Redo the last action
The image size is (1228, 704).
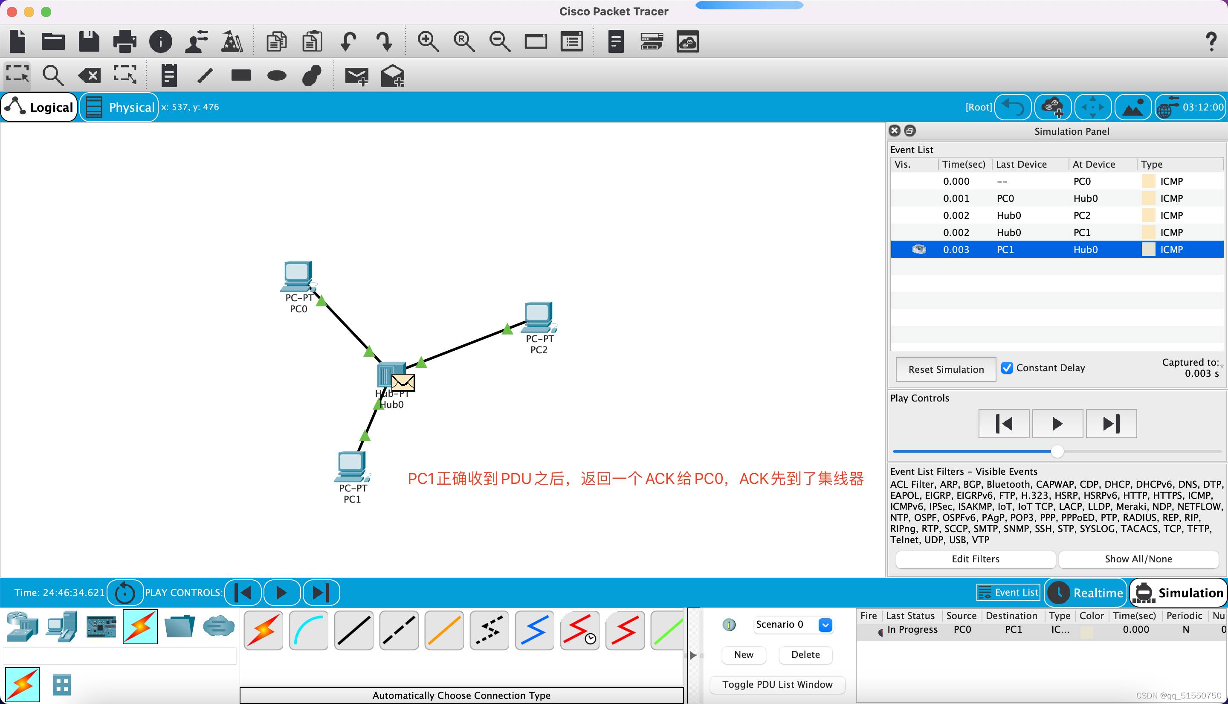pyautogui.click(x=384, y=41)
